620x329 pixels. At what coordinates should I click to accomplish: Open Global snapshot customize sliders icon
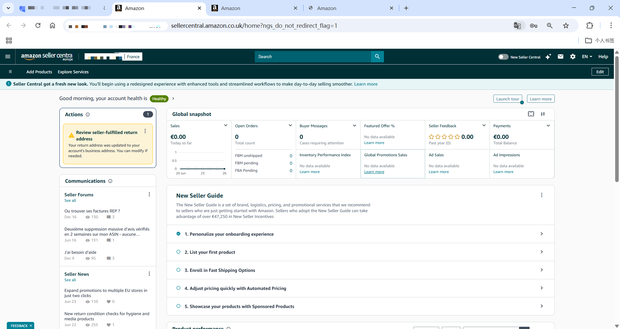point(543,114)
